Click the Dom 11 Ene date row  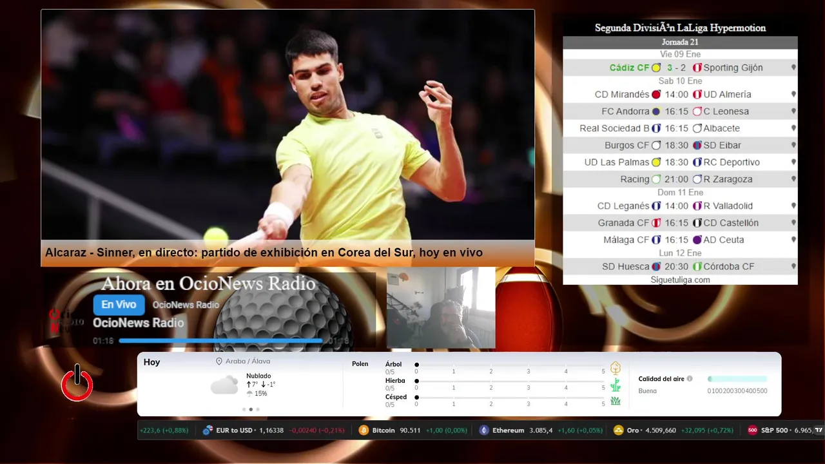tap(680, 193)
